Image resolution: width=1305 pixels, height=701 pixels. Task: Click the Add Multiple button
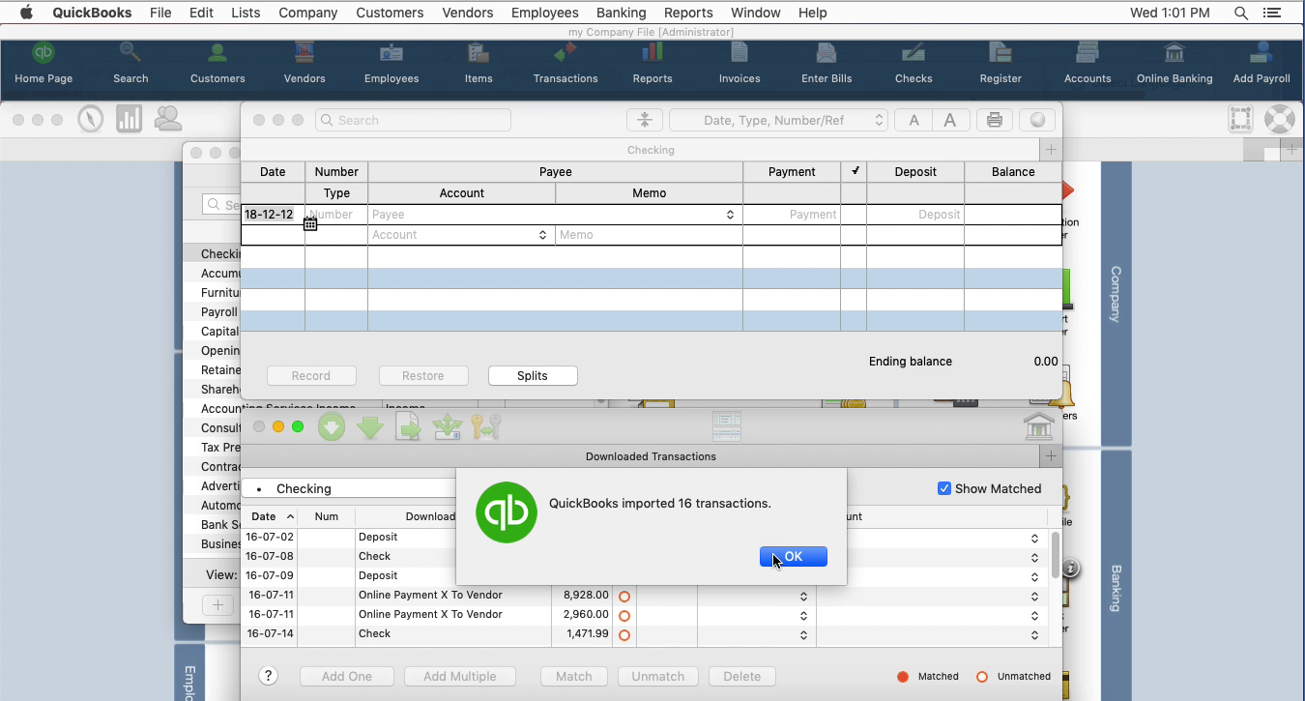pyautogui.click(x=460, y=677)
